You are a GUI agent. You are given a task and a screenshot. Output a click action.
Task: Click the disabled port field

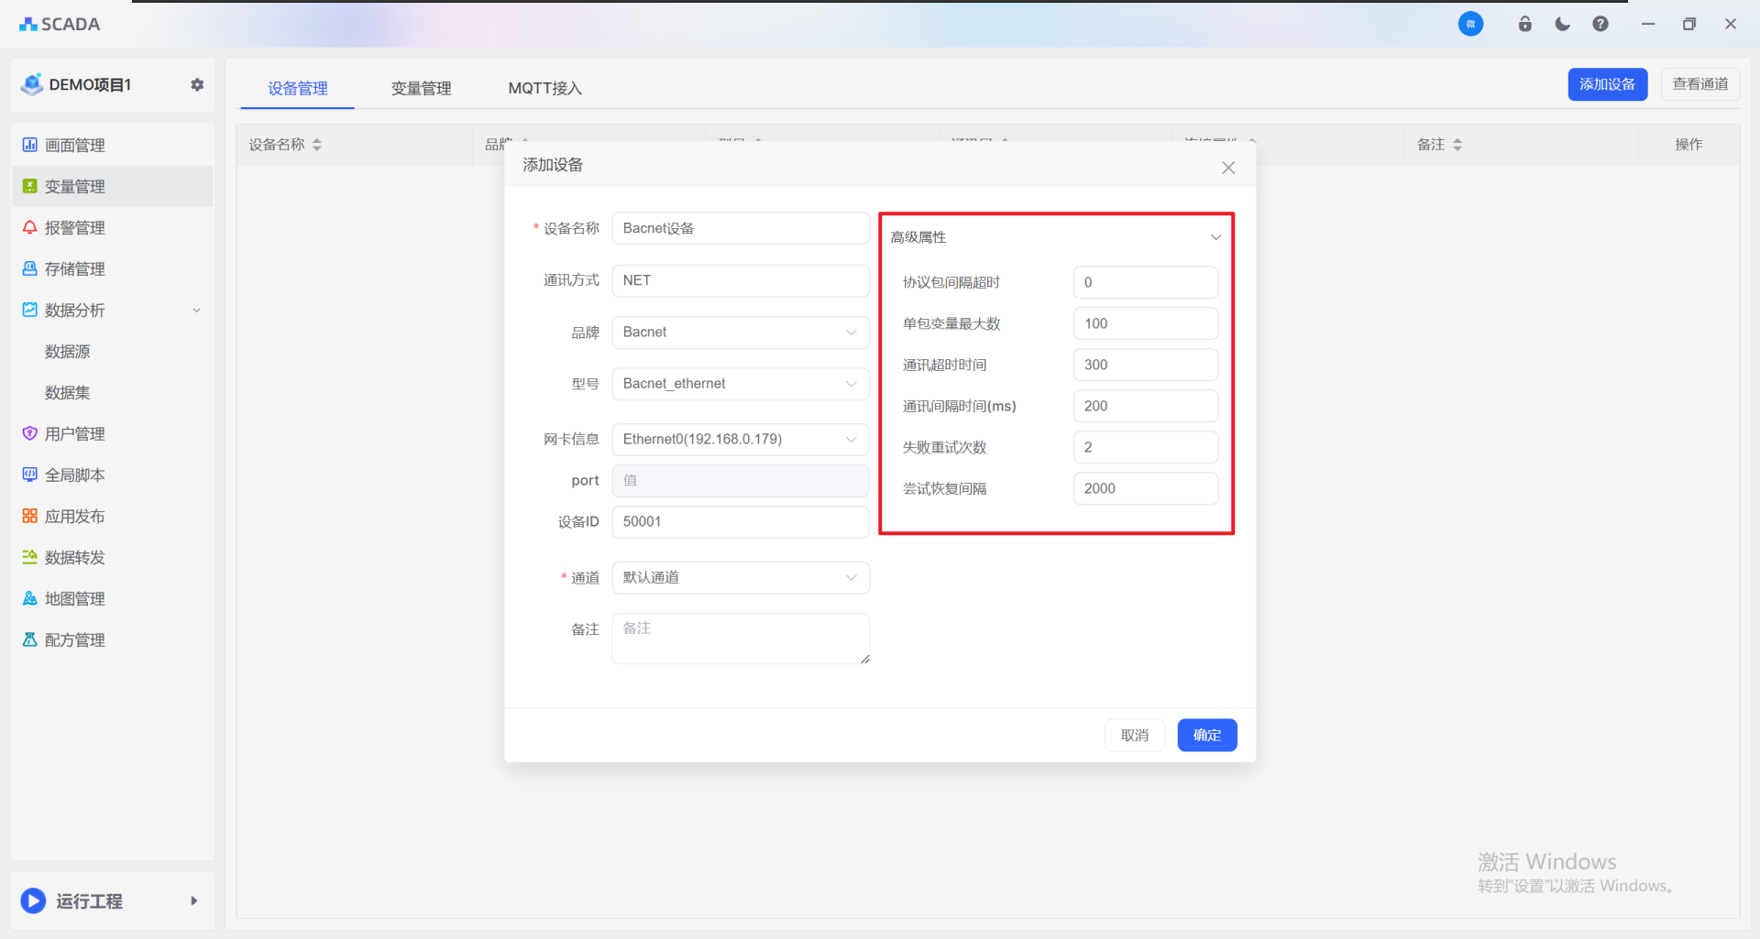coord(741,481)
